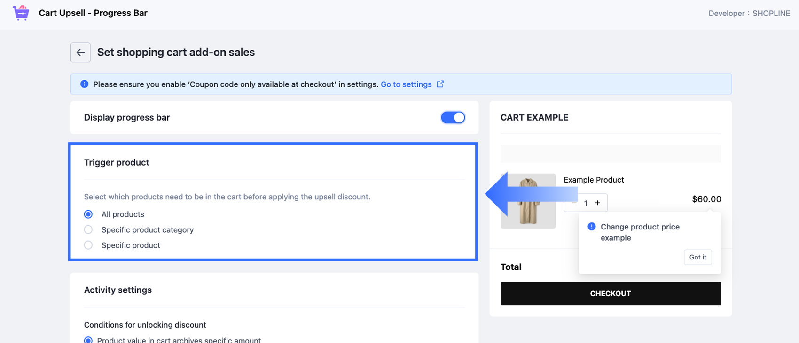Click the external link icon beside settings
This screenshot has width=799, height=343.
pos(440,84)
